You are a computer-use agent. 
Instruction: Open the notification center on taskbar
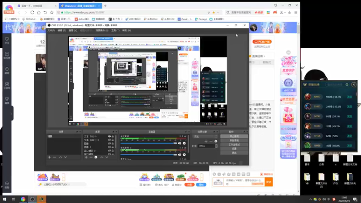(x=355, y=199)
